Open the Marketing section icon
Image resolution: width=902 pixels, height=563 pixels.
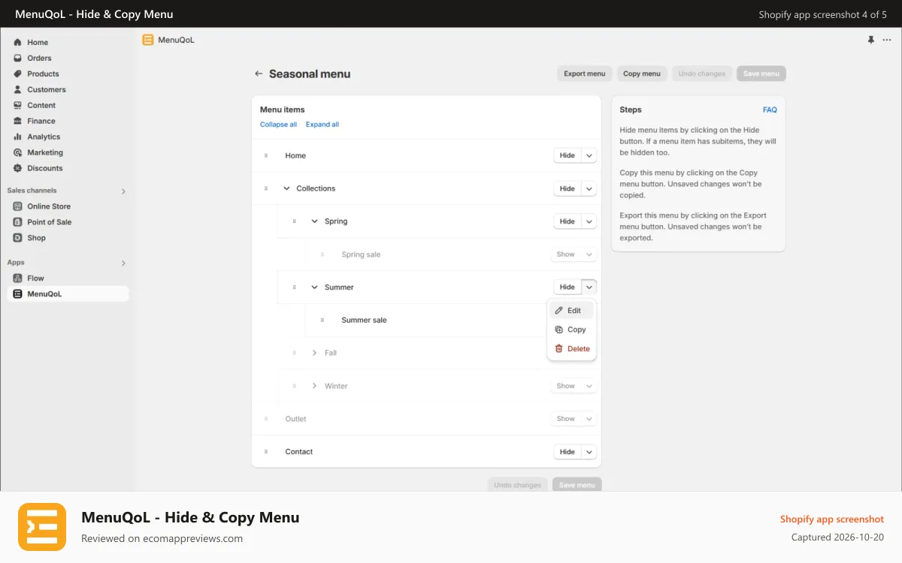[17, 153]
